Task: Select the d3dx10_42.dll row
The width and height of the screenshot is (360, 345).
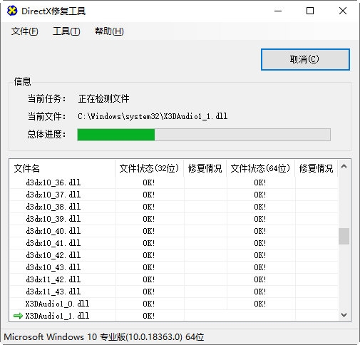Action: coord(174,255)
